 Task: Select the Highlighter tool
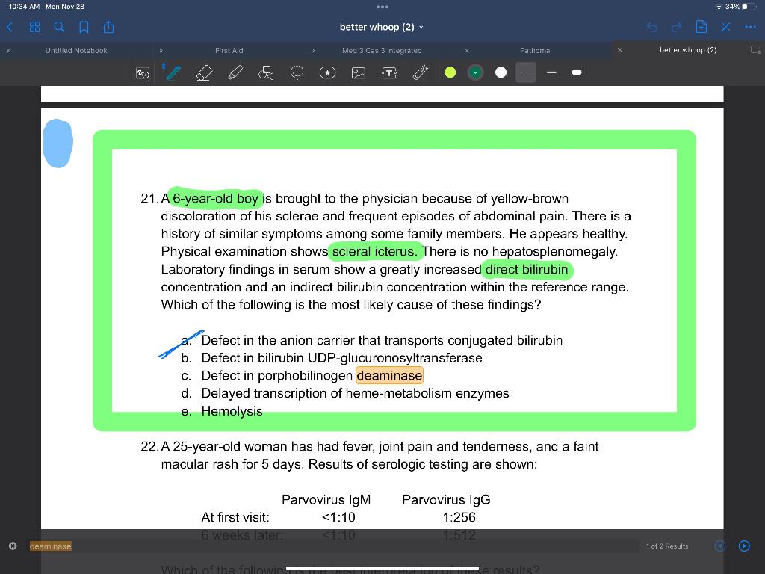(235, 72)
